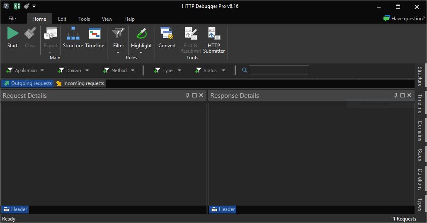Expand the Filter dropdown arrow
This screenshot has height=223, width=427.
click(118, 53)
